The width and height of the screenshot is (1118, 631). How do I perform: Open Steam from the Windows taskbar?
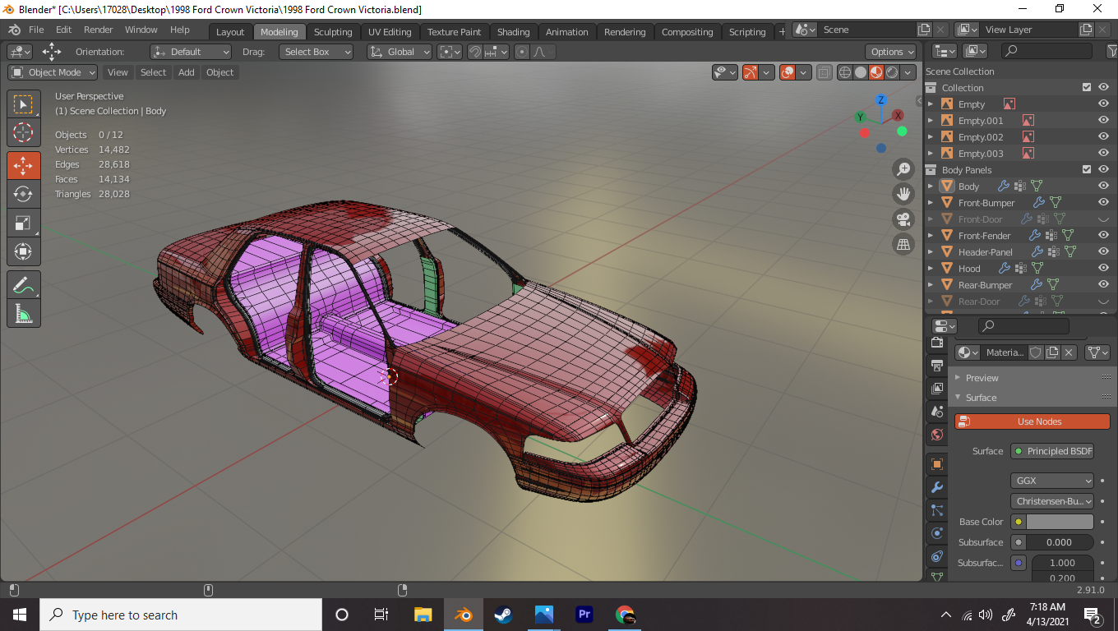tap(503, 615)
